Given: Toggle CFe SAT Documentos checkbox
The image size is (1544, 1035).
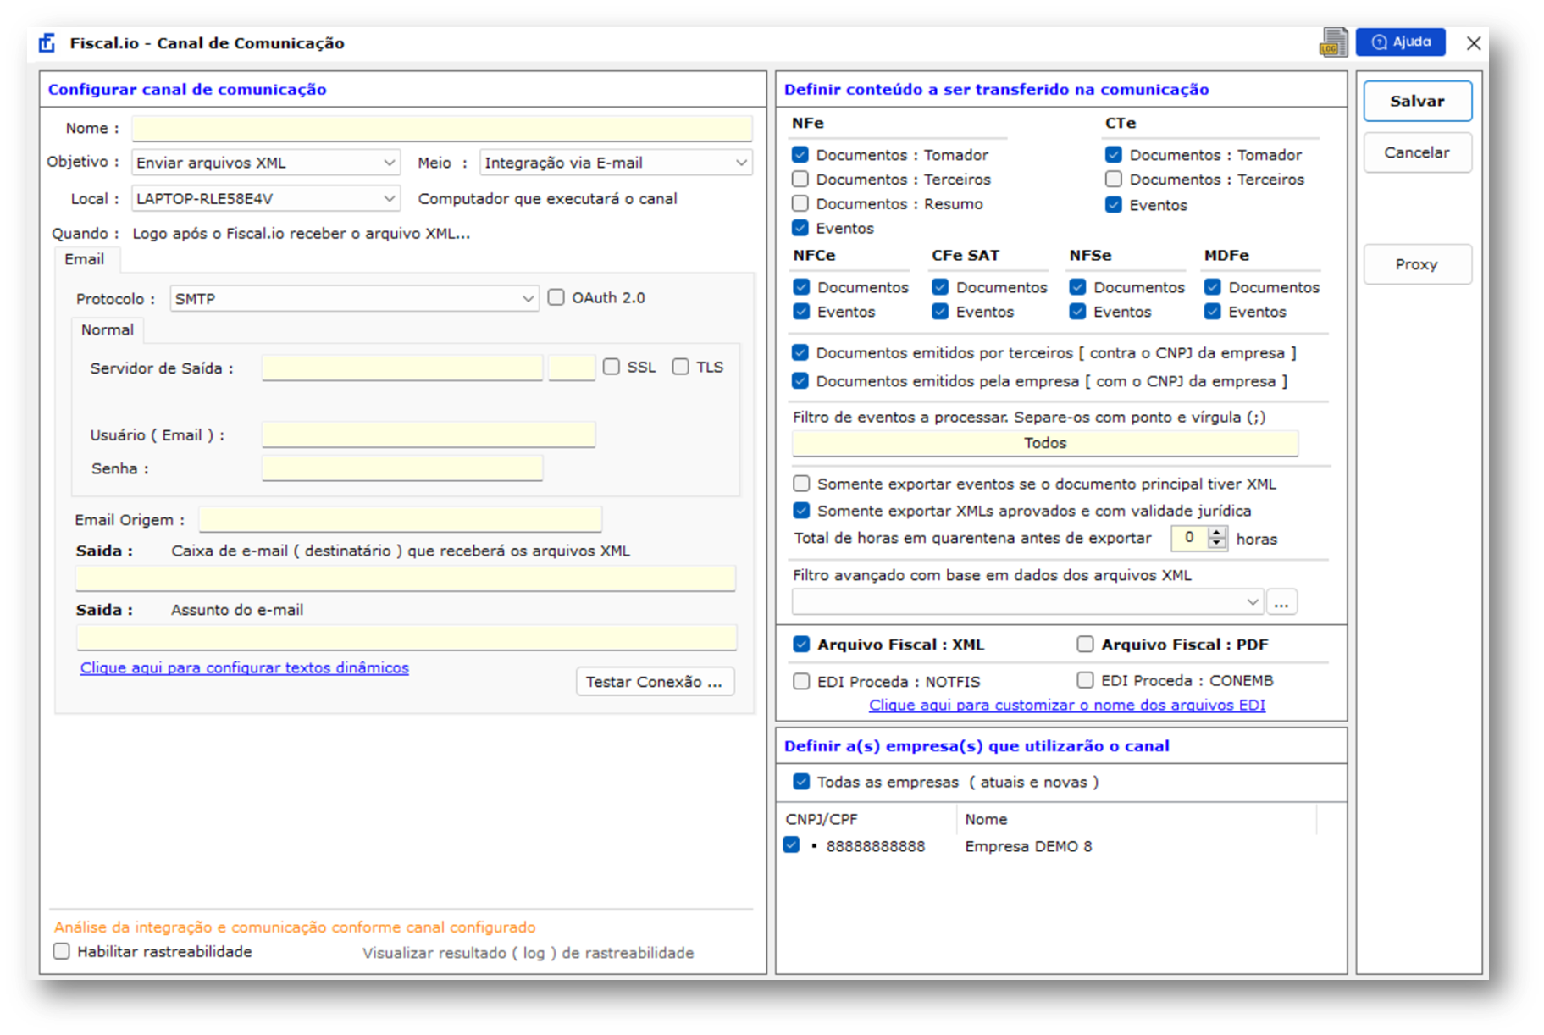Looking at the screenshot, I should pyautogui.click(x=940, y=287).
